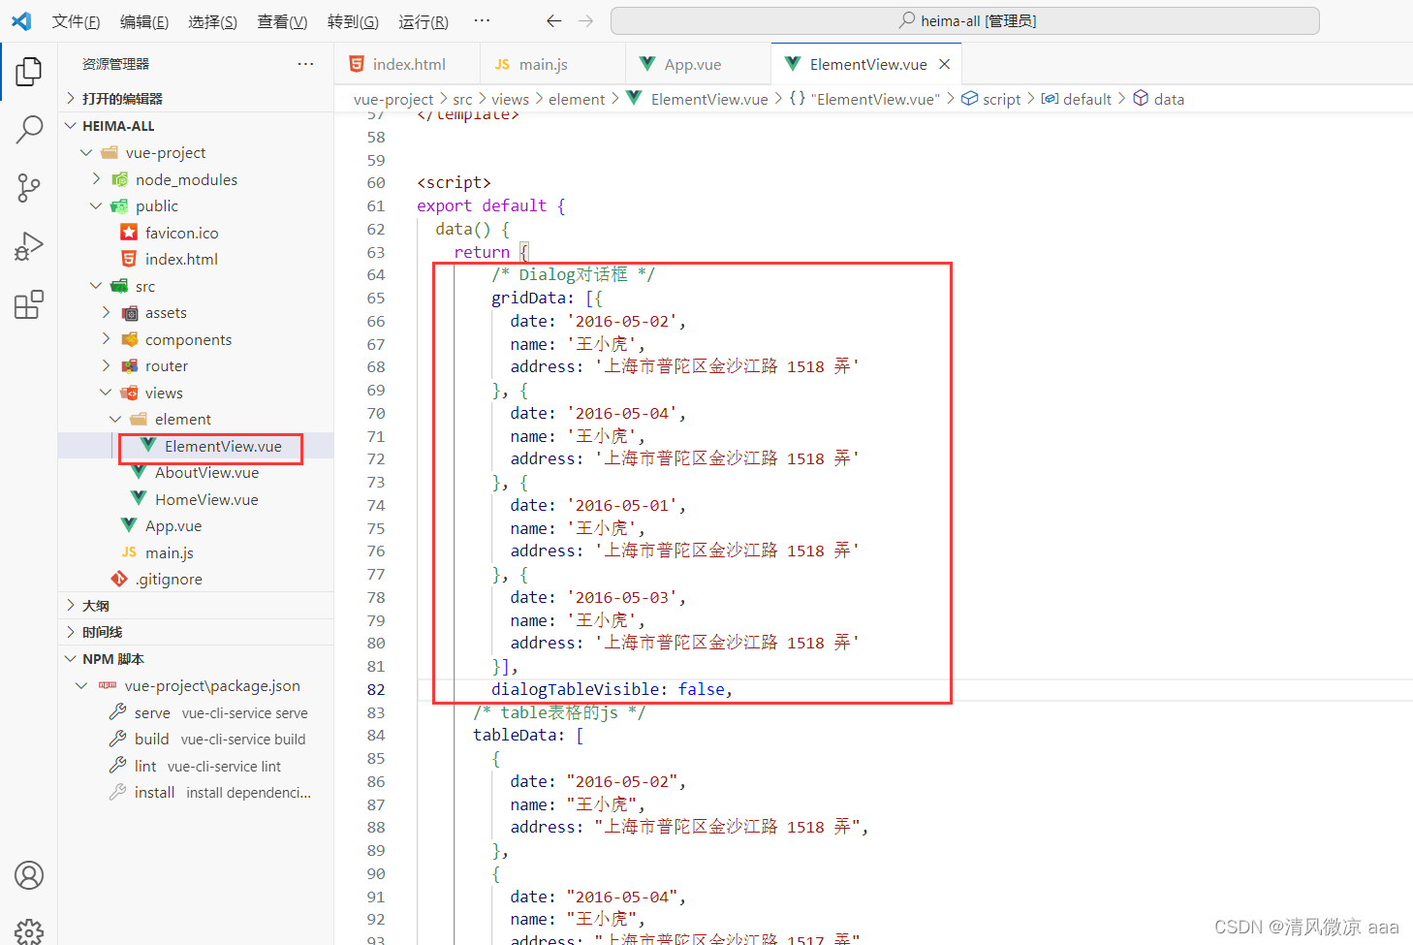Click the VS Code logo icon
Image resolution: width=1413 pixels, height=945 pixels.
click(x=21, y=20)
